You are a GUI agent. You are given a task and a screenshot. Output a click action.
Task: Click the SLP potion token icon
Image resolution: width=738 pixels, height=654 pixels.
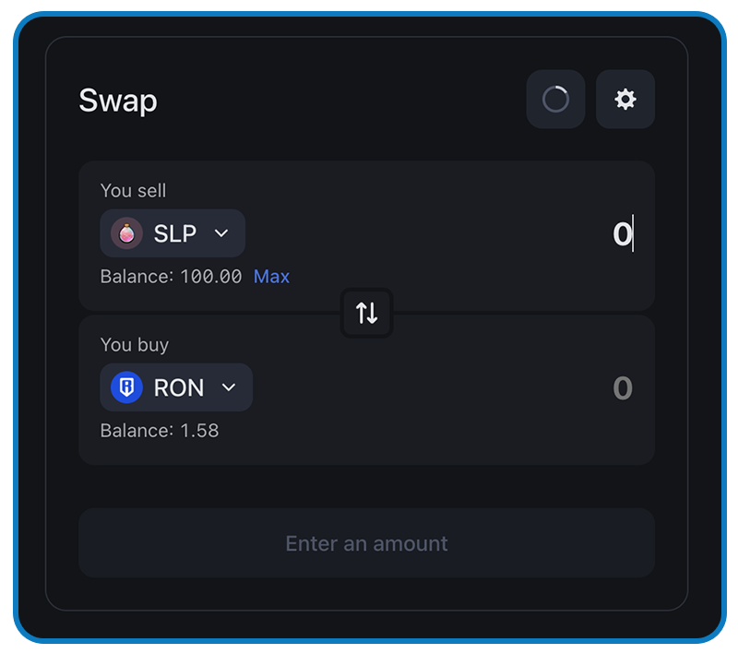tap(126, 233)
